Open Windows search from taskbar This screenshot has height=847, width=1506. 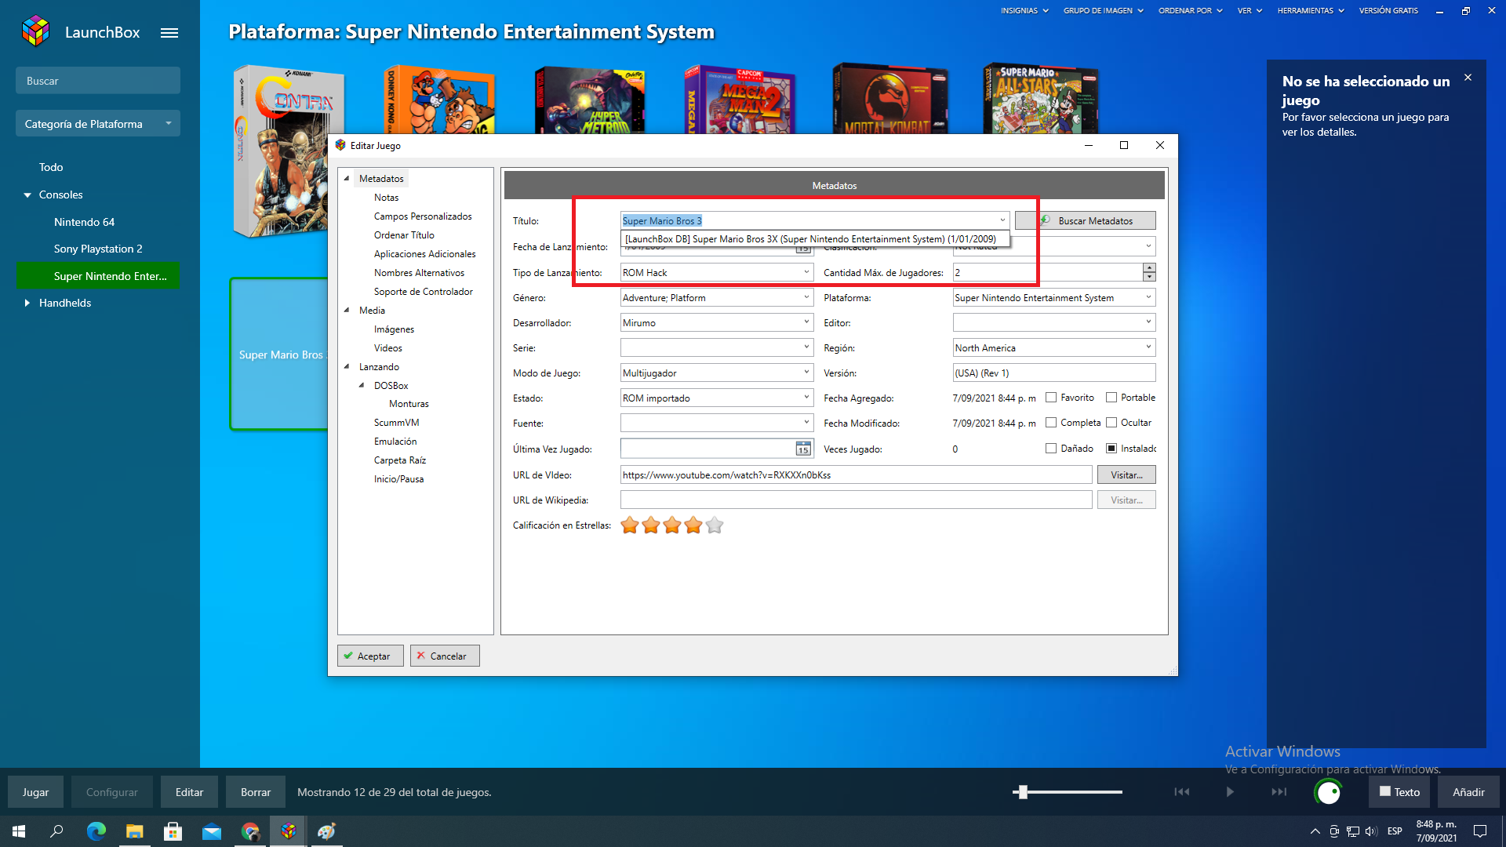56,831
